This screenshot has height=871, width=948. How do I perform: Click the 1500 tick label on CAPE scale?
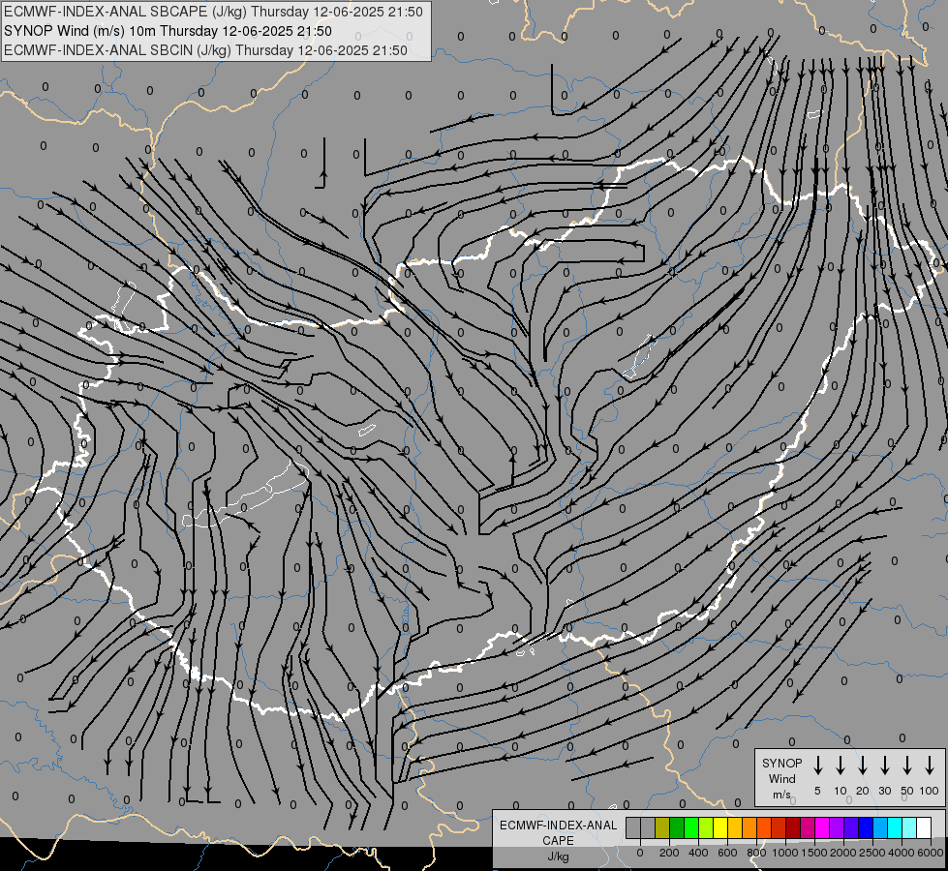pyautogui.click(x=814, y=853)
